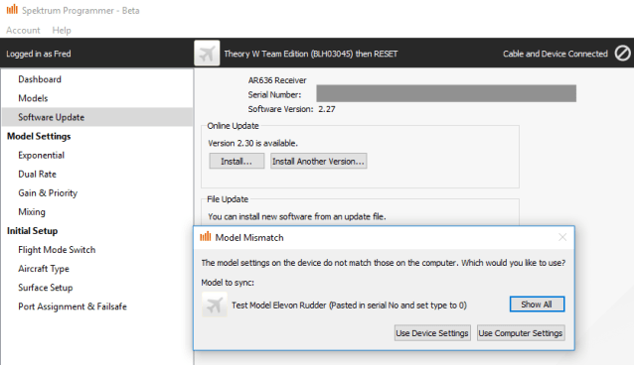Click 'You can install new software from an update file.' text
The image size is (634, 365).
coord(297,217)
